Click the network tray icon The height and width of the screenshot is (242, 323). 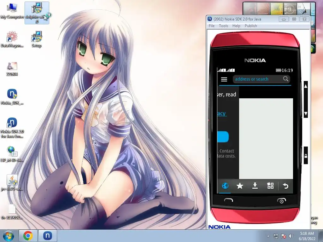276,236
